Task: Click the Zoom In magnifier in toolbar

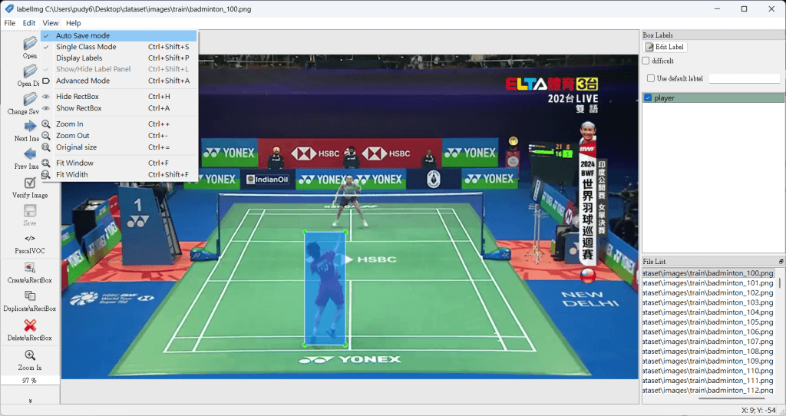Action: (30, 355)
